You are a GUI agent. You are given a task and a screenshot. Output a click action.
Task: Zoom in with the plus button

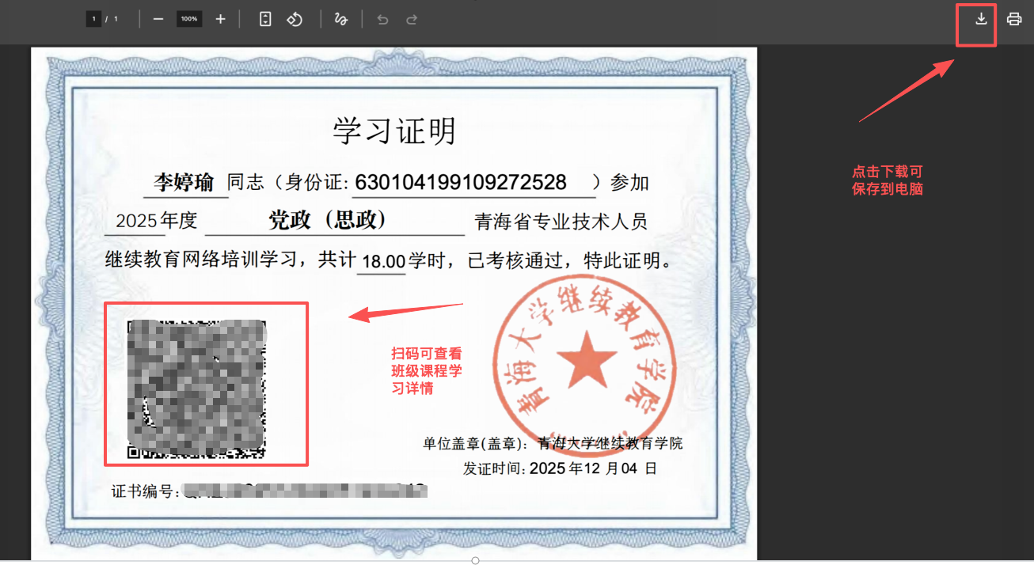(220, 19)
